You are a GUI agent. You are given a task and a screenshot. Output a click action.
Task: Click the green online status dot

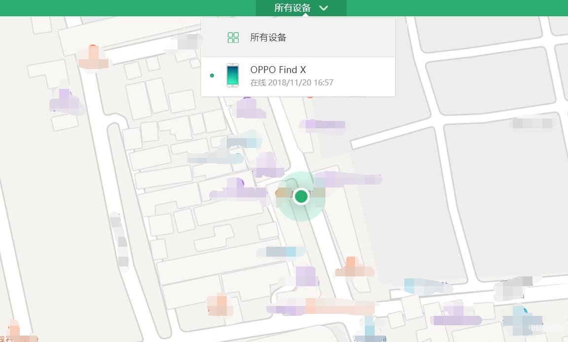pos(212,76)
